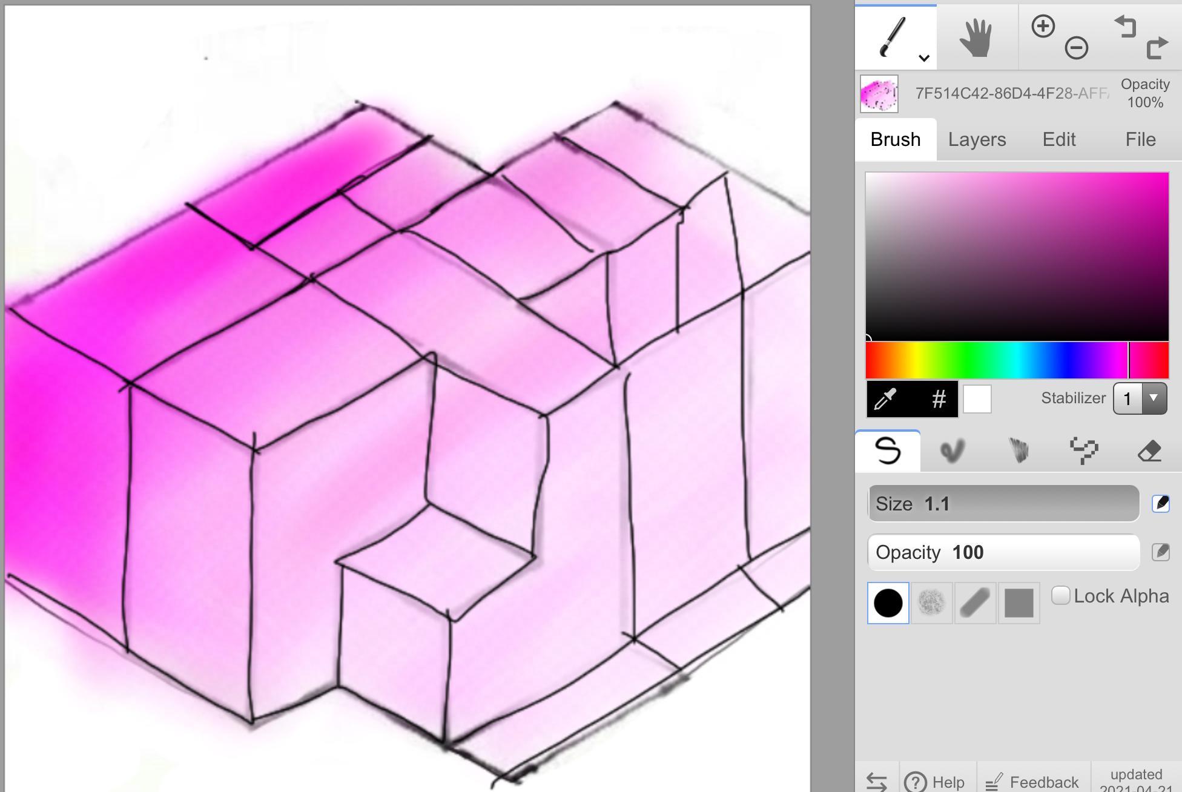Open the File tab
The height and width of the screenshot is (792, 1182).
[x=1140, y=140]
